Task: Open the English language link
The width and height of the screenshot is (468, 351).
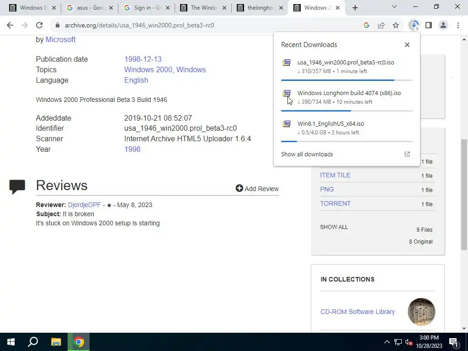Action: pyautogui.click(x=136, y=80)
